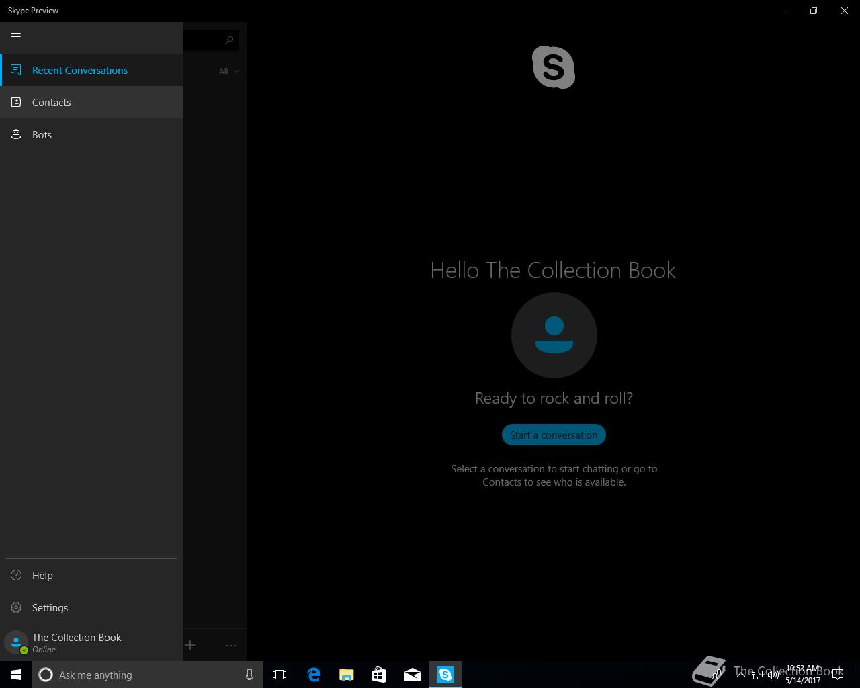Open Task View from the taskbar

tap(279, 675)
